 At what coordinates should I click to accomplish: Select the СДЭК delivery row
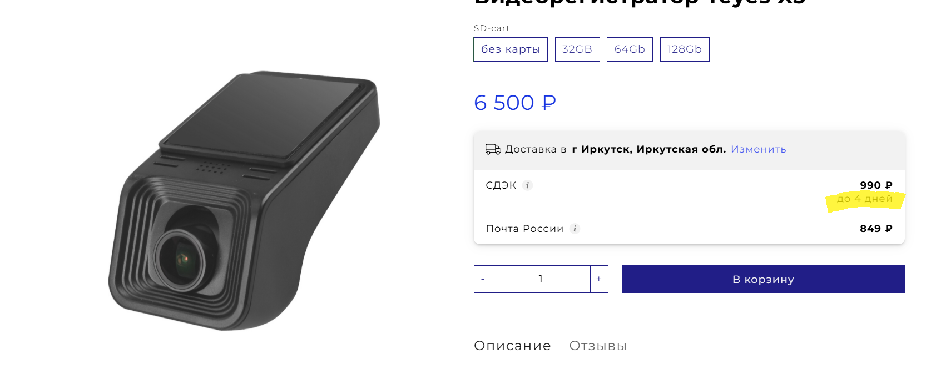click(689, 191)
